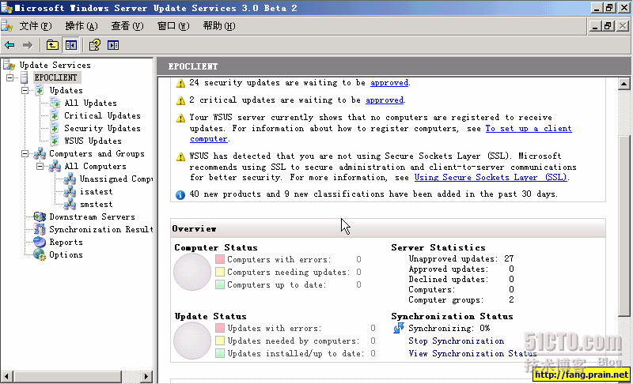
Task: Click the isatest group icon
Action: (70, 191)
